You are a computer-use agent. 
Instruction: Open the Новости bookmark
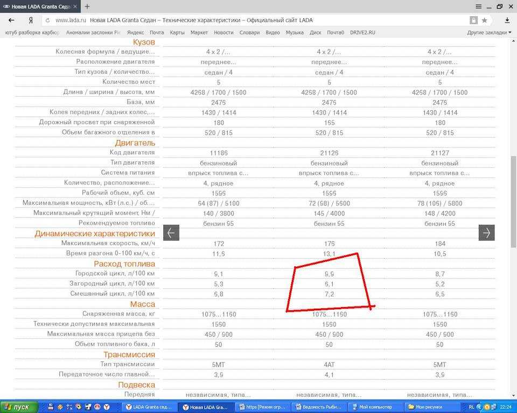[x=223, y=33]
